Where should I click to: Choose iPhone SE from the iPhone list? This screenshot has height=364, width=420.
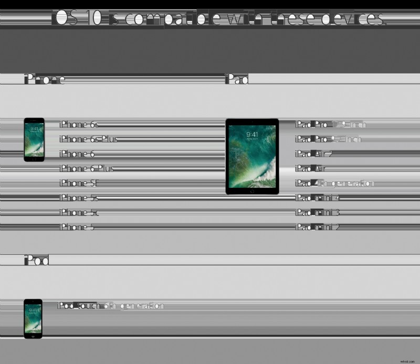coord(80,184)
